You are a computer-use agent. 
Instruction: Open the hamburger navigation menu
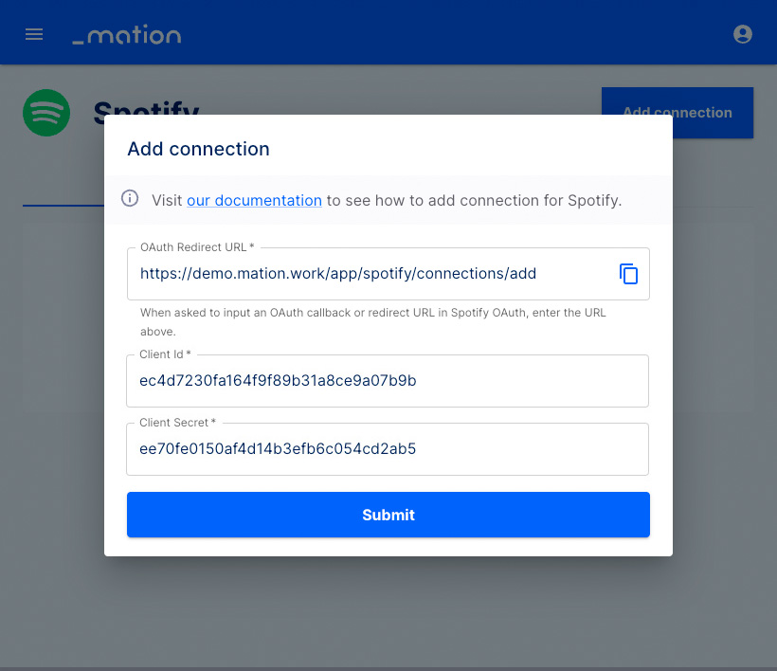[34, 35]
